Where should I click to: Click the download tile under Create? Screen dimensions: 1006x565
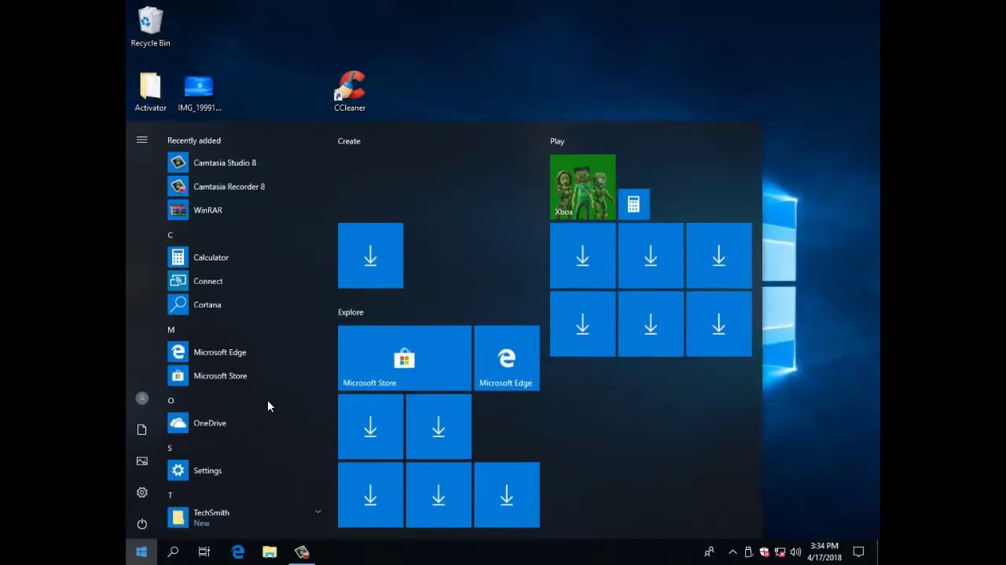pyautogui.click(x=370, y=256)
